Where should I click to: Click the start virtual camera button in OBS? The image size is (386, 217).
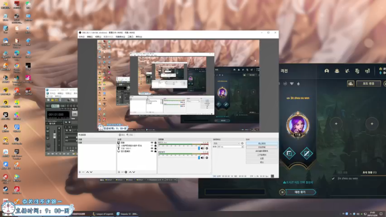[x=262, y=151]
